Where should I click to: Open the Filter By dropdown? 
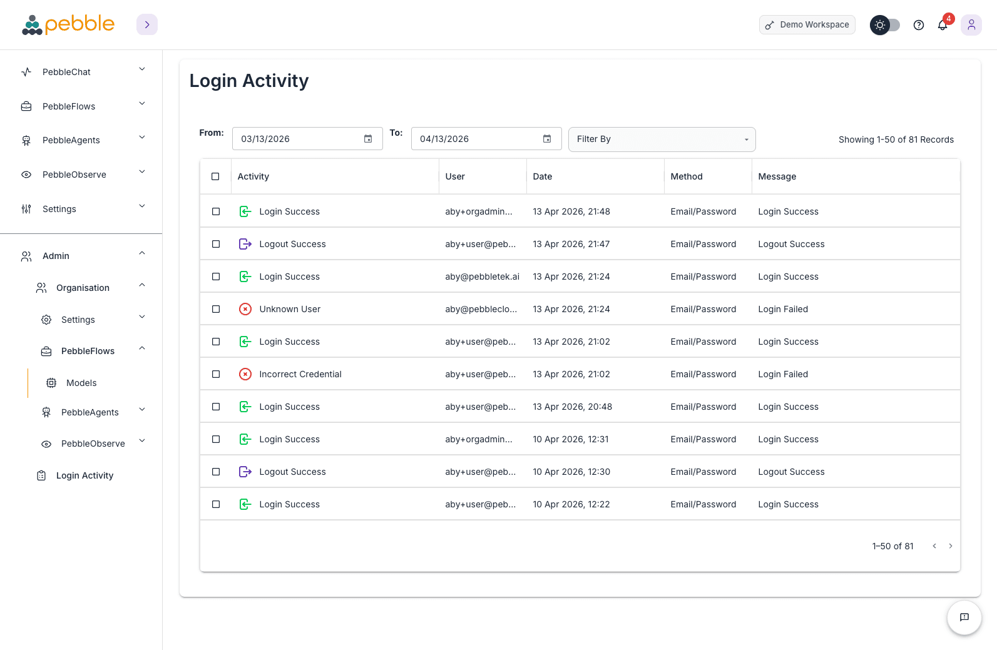point(662,140)
